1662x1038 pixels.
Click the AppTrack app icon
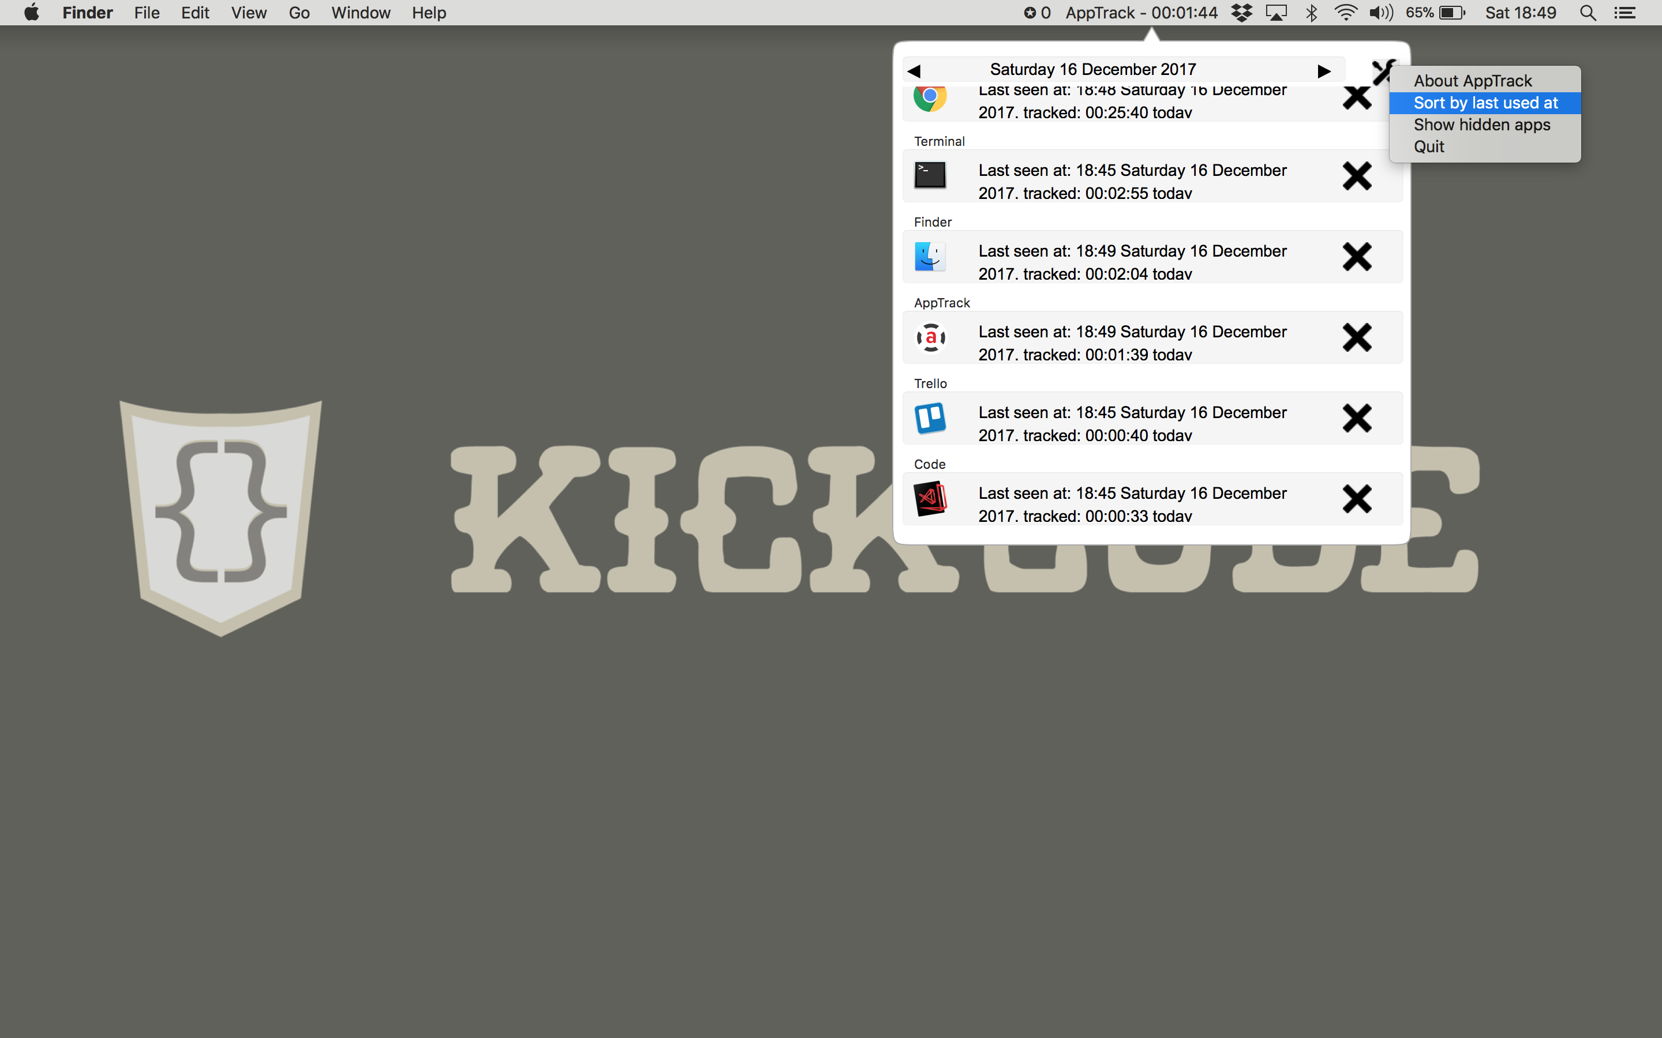tap(931, 338)
